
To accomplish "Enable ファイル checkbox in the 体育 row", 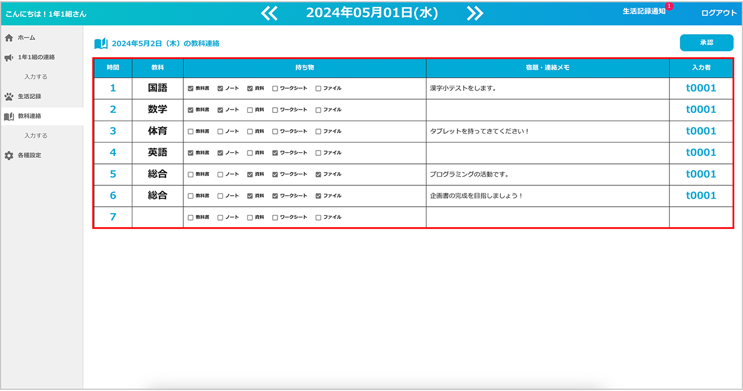I will point(318,131).
